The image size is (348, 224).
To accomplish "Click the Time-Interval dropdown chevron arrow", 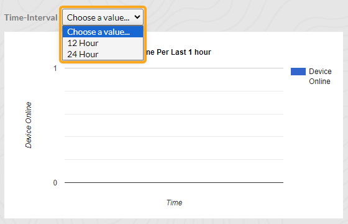I will pyautogui.click(x=137, y=17).
